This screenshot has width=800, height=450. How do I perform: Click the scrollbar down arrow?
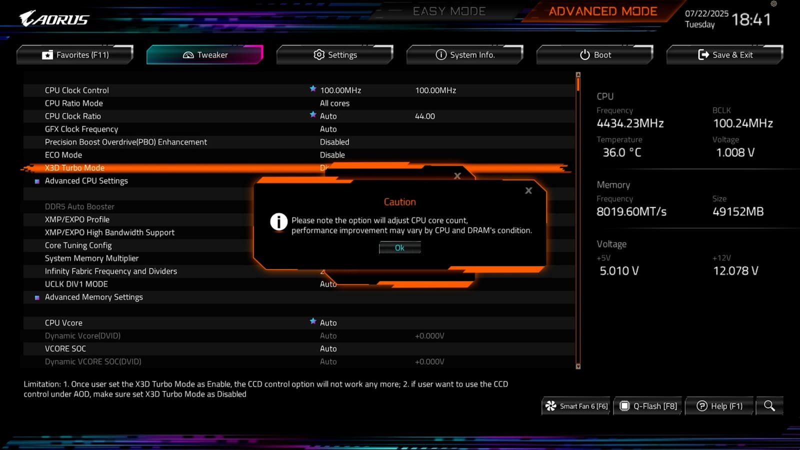(x=578, y=366)
